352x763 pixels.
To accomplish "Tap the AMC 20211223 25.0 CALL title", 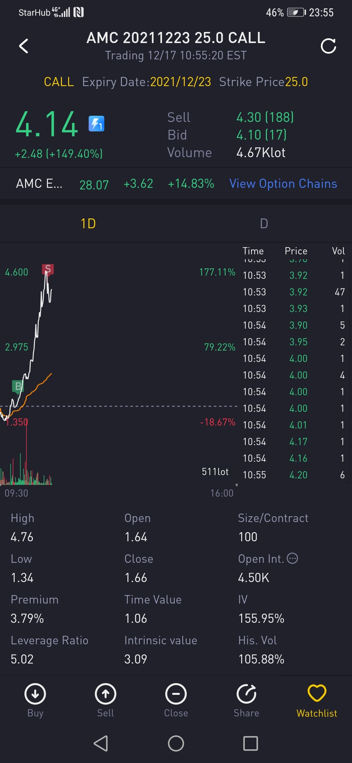I will (x=176, y=38).
